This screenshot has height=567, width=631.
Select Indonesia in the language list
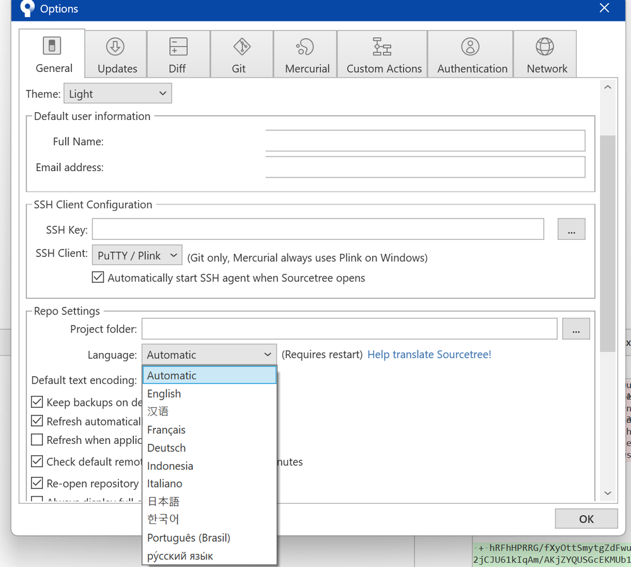tap(209, 465)
